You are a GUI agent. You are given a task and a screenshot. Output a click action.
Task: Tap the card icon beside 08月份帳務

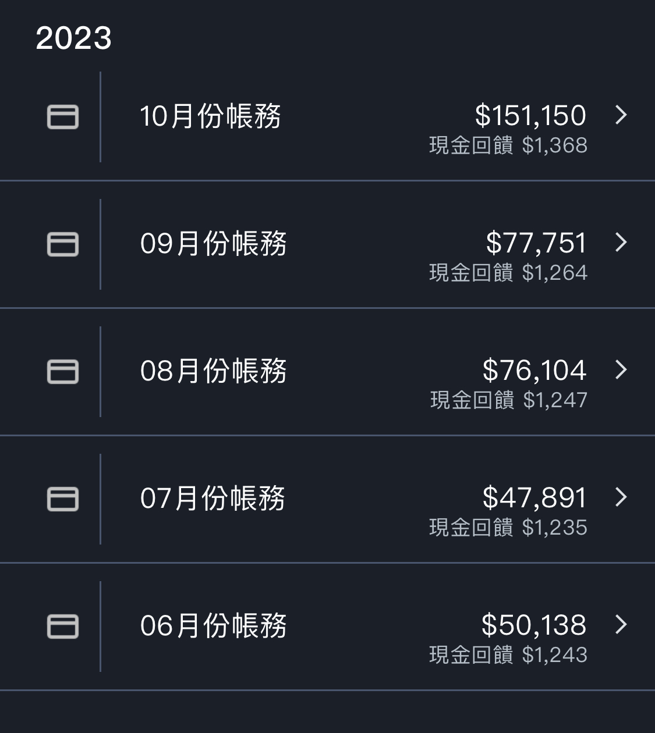[x=62, y=372]
